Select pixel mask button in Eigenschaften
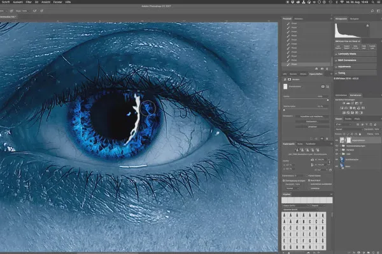382x254 pixels. click(323, 86)
